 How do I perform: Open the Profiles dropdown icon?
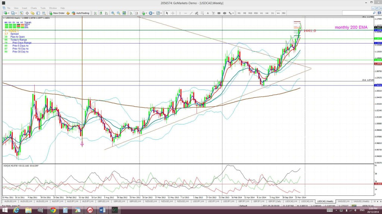tap(14, 13)
